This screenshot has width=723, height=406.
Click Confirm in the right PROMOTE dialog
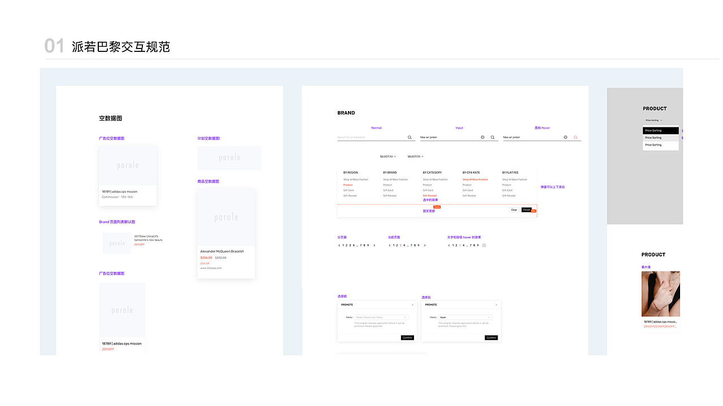(491, 338)
